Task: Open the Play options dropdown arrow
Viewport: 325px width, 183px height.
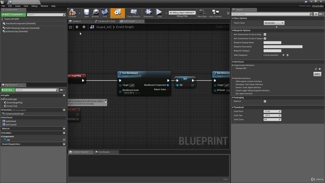Action: [x=166, y=13]
